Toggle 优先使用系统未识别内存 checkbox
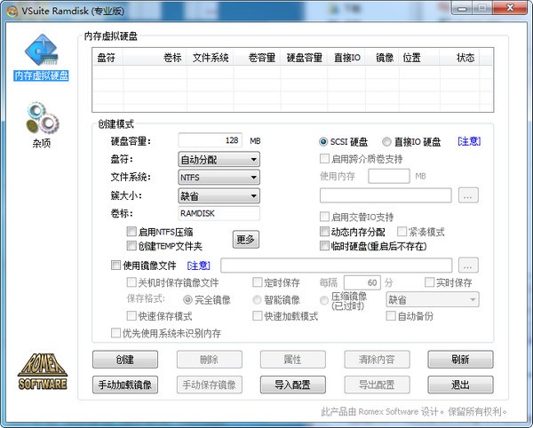Screen dimensions: 533x428 click(x=115, y=333)
